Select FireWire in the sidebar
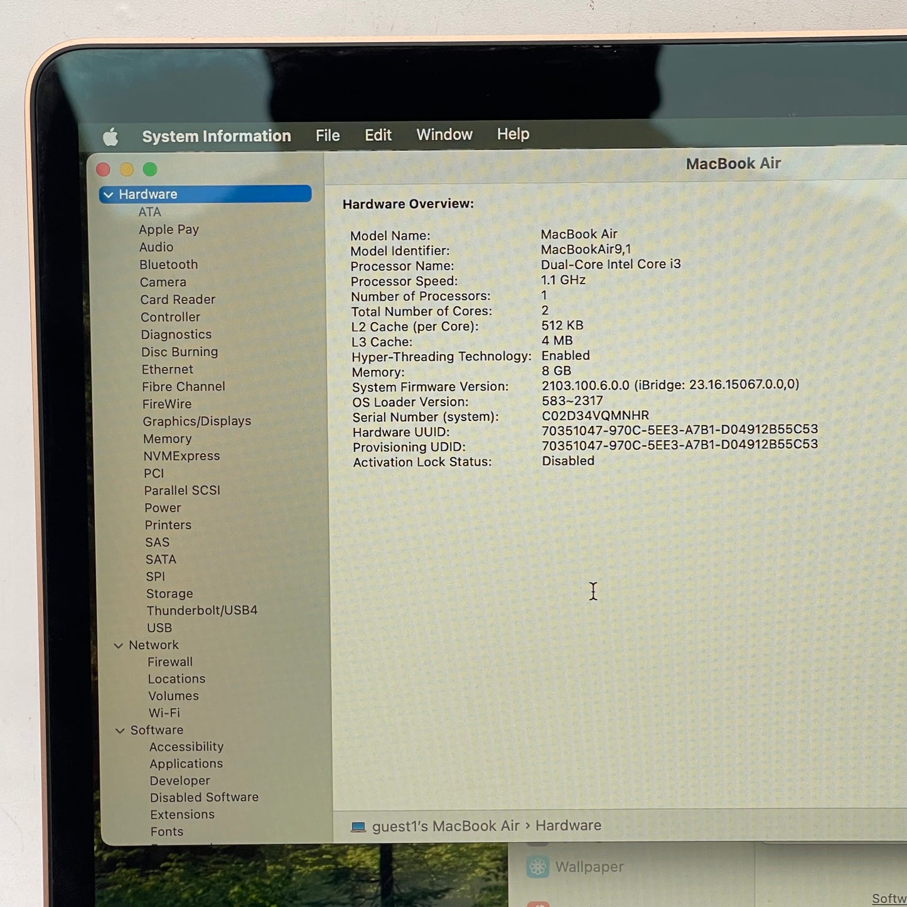This screenshot has width=907, height=907. click(167, 404)
